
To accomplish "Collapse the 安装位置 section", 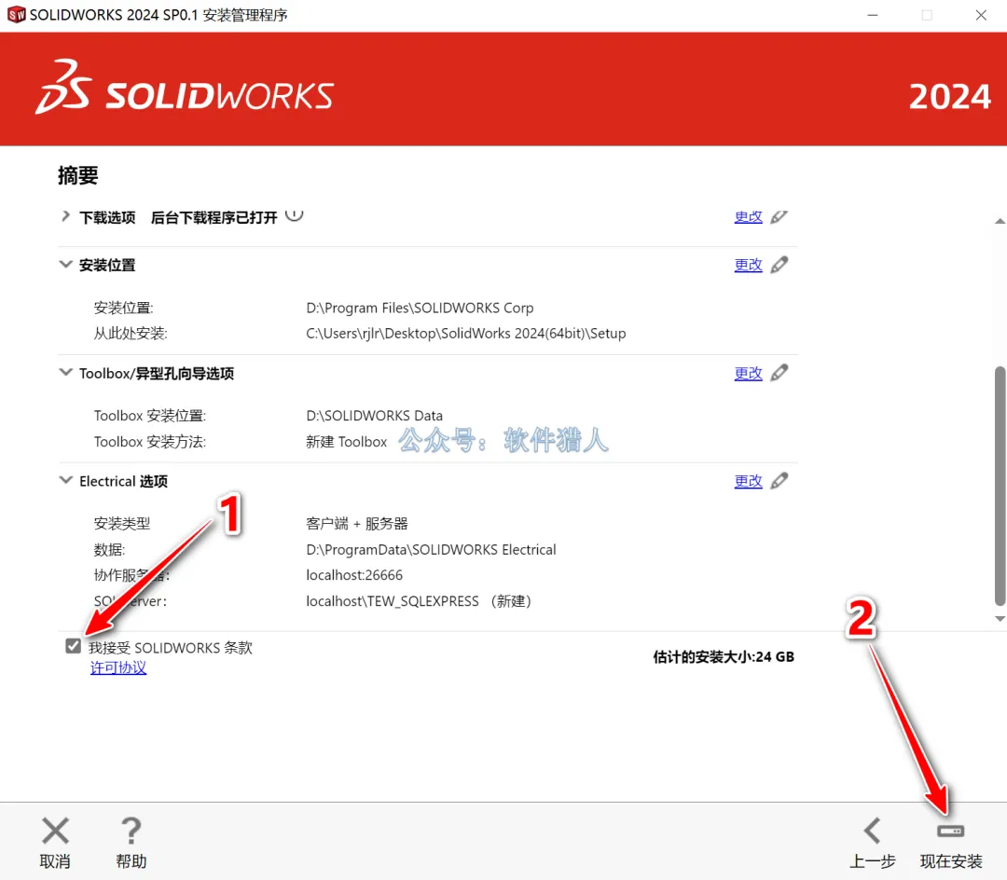I will [65, 264].
